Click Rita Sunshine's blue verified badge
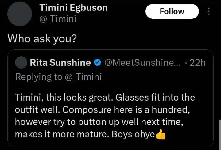The height and width of the screenshot is (150, 221). pyautogui.click(x=97, y=63)
